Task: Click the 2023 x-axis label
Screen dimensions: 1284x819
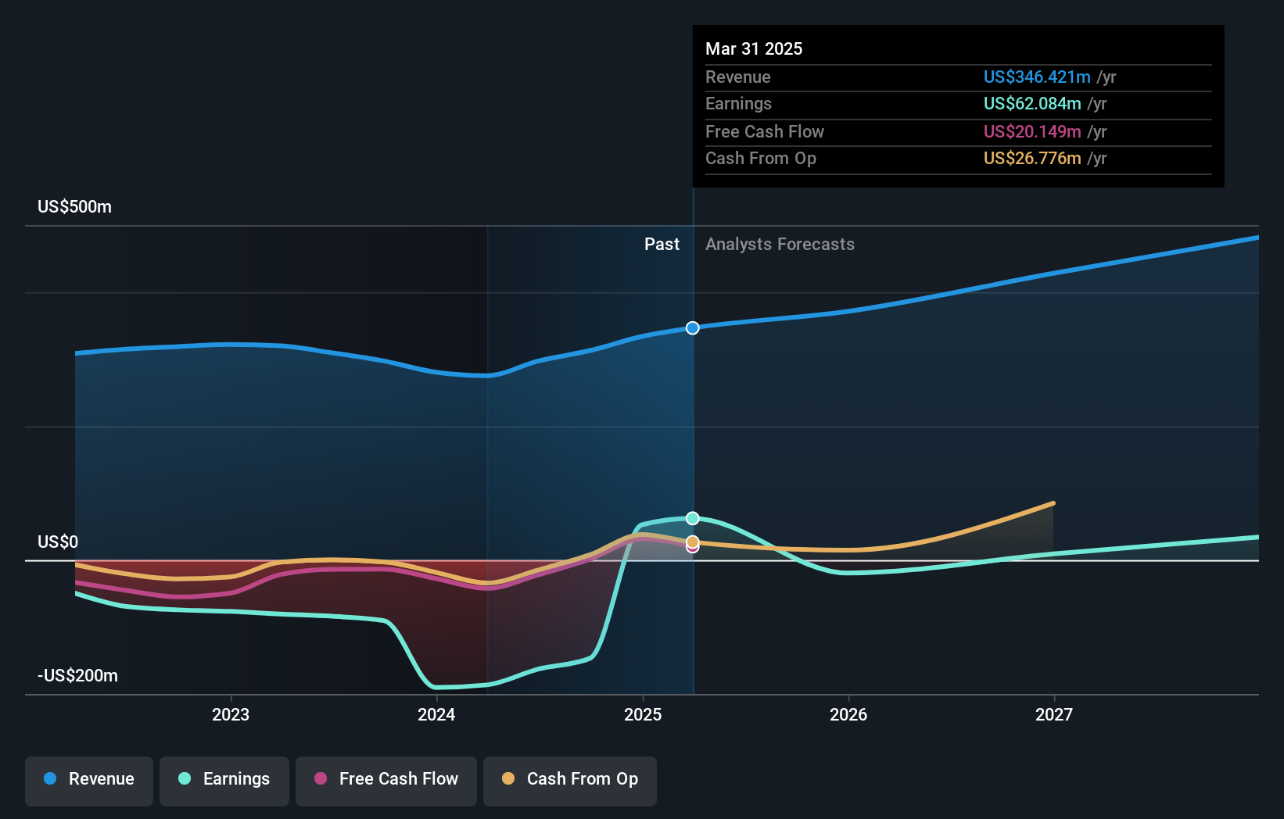Action: [231, 714]
